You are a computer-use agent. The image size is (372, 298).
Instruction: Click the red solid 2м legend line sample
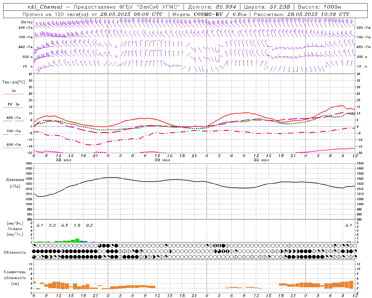[x=13, y=94]
